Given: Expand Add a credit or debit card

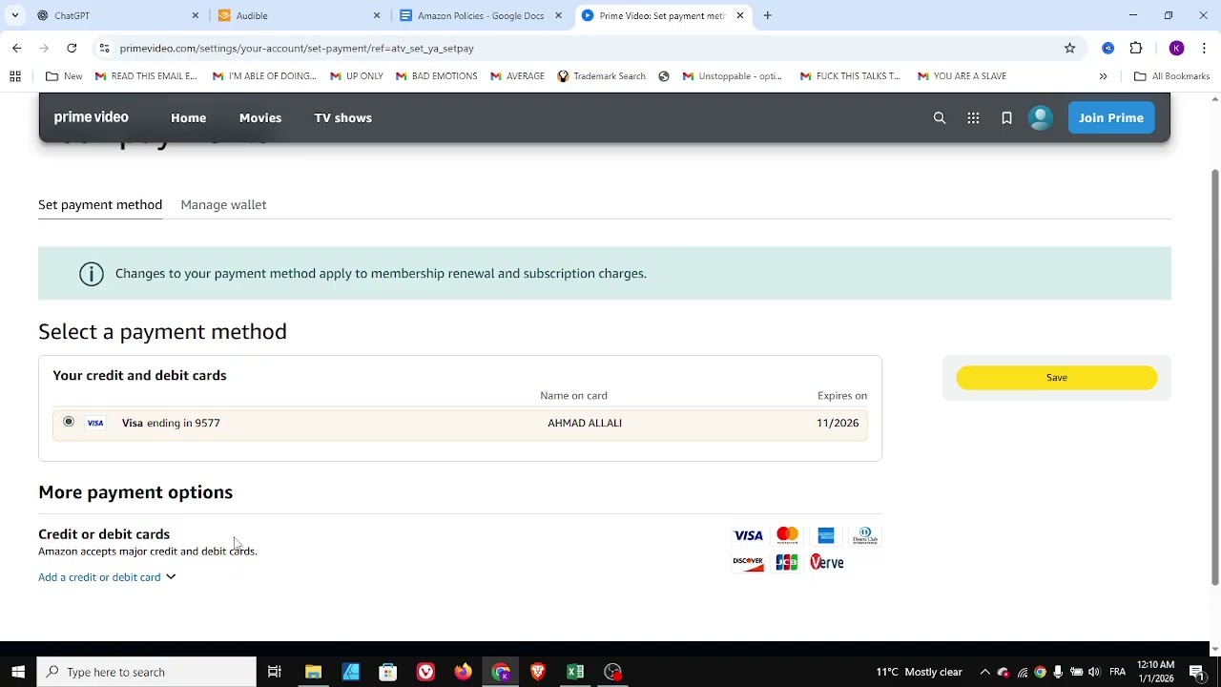Looking at the screenshot, I should coord(107,577).
